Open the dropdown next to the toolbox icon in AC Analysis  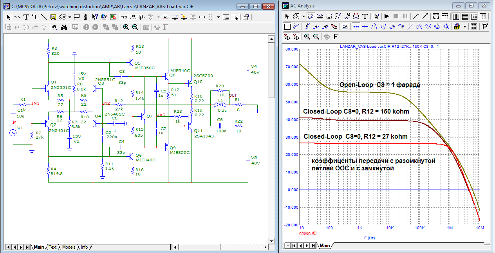coord(465,27)
